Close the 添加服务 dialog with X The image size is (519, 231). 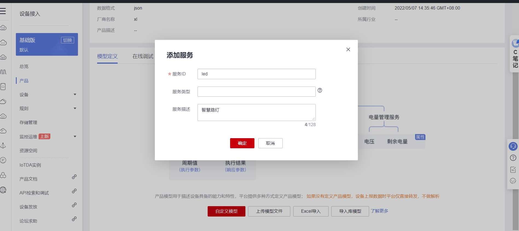(348, 49)
